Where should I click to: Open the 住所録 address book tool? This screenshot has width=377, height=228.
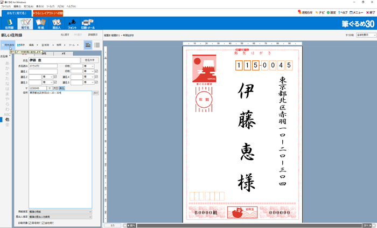(9, 24)
